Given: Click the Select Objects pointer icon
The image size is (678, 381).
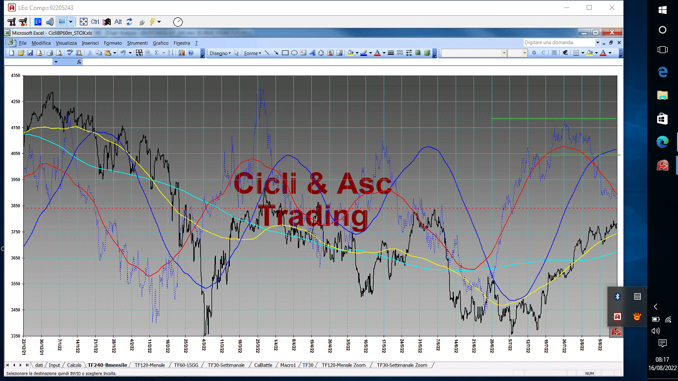Looking at the screenshot, I should click(236, 53).
